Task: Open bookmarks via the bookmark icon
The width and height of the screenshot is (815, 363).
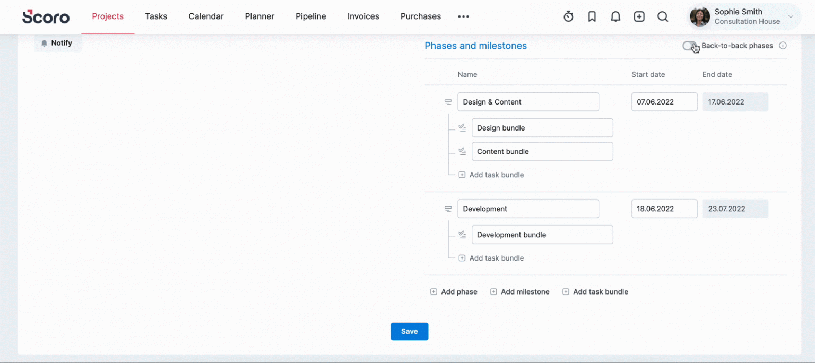Action: click(x=592, y=16)
